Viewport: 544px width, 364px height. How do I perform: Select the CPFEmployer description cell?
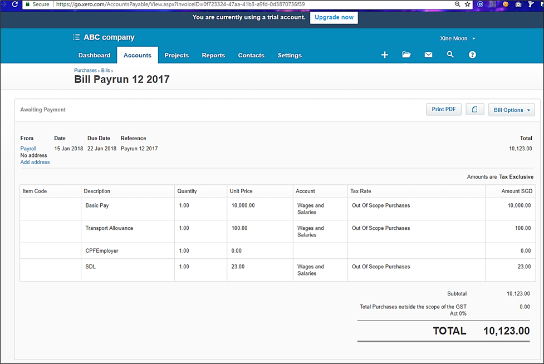point(128,250)
